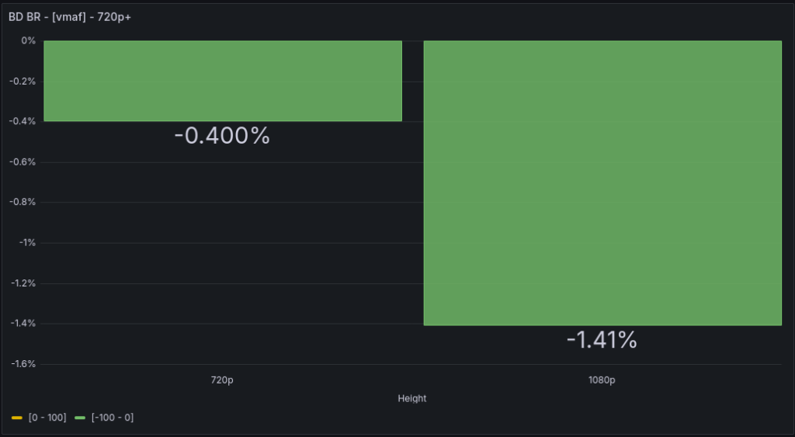Click the -0.6% y-axis tick label
Image resolution: width=795 pixels, height=437 pixels.
23,161
